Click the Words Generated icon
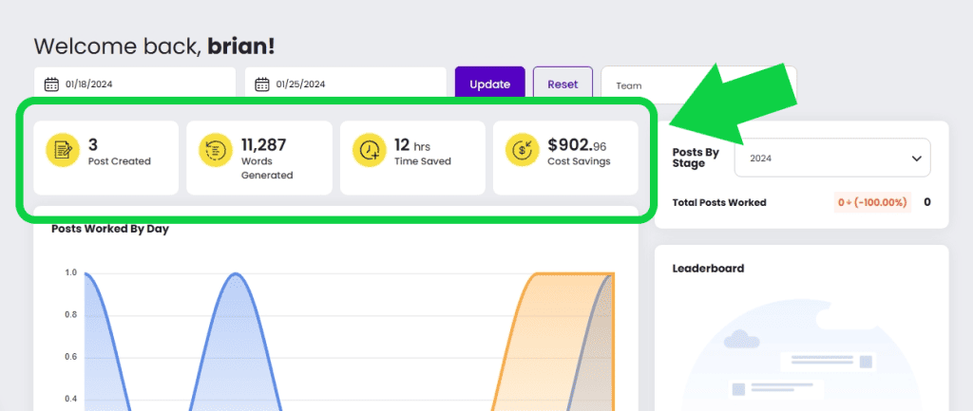This screenshot has width=973, height=411. (x=216, y=151)
